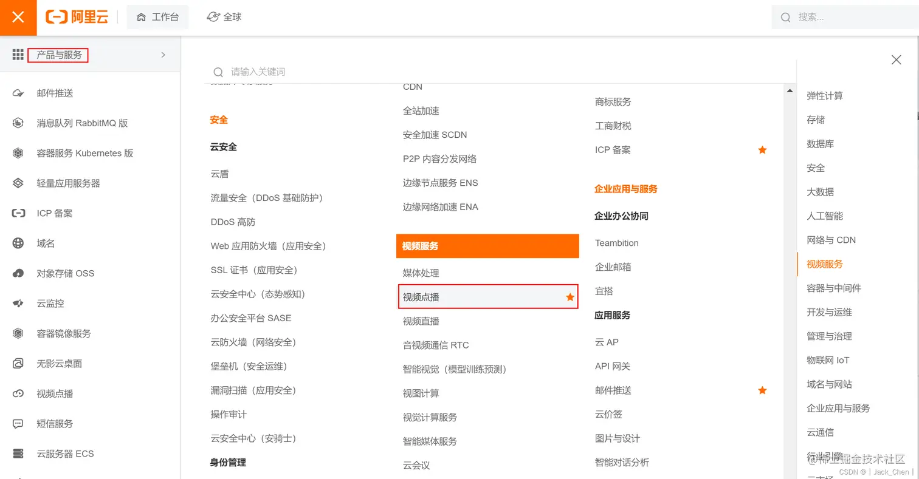Viewport: 919px width, 479px height.
Task: Jump to 大数据 category
Action: pyautogui.click(x=820, y=192)
